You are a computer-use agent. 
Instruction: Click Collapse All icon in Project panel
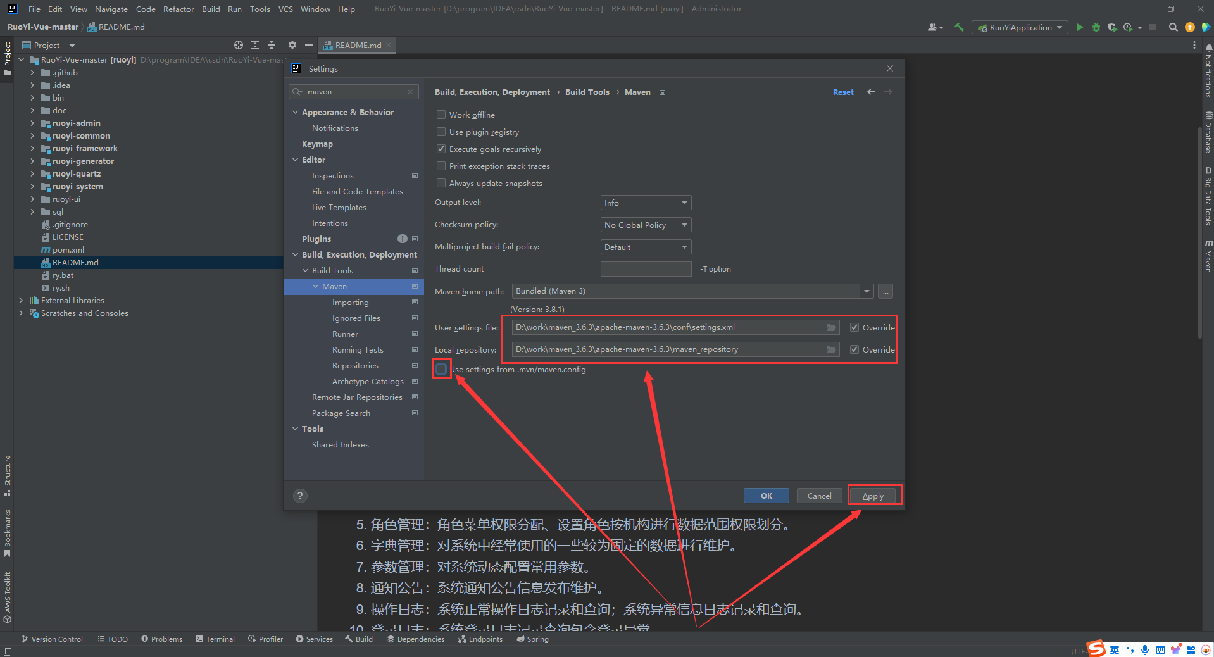272,45
